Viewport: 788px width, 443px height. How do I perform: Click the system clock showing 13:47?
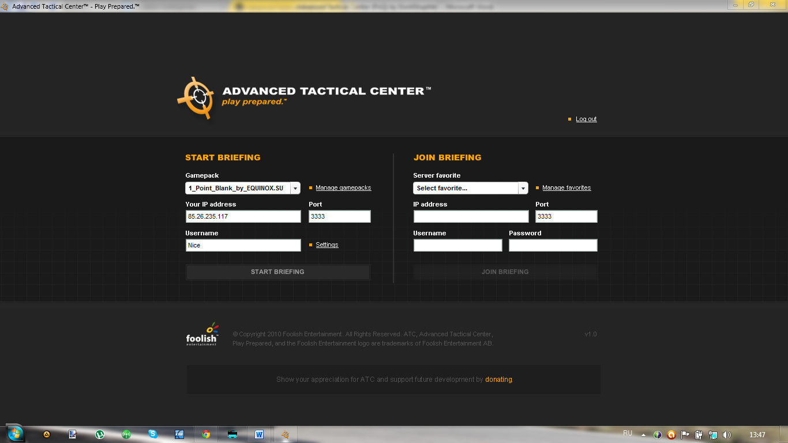point(757,435)
